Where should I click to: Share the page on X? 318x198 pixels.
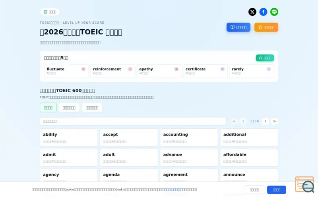pyautogui.click(x=252, y=12)
